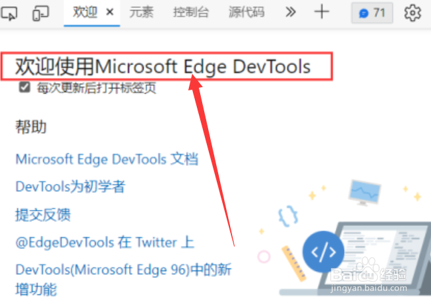Toggle 每次更新后打开标签页 checkbox
The height and width of the screenshot is (303, 431).
point(25,87)
